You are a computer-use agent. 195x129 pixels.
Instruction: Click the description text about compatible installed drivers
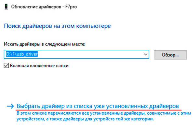point(104,116)
